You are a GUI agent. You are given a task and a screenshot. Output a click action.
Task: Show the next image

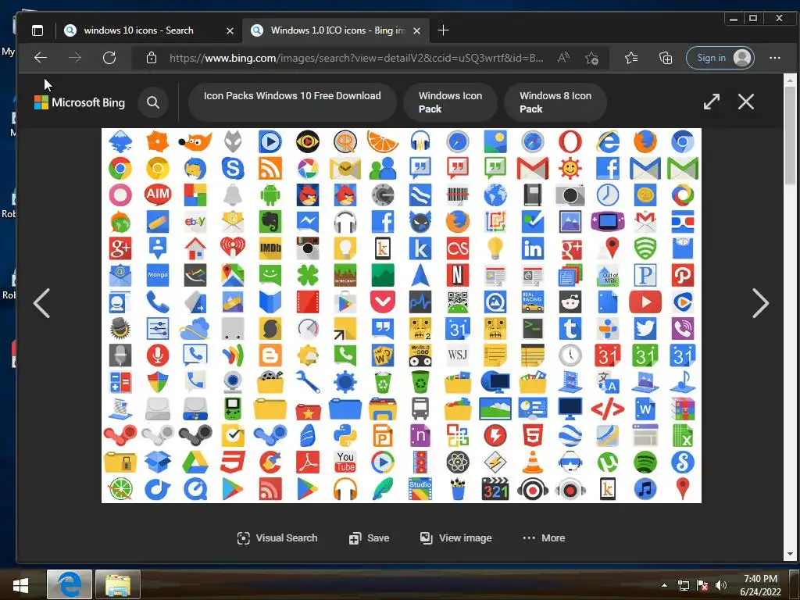click(x=761, y=303)
